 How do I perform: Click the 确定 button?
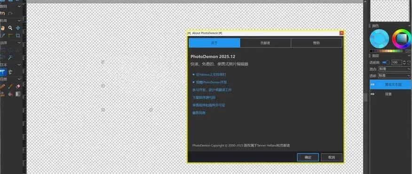[x=308, y=157]
